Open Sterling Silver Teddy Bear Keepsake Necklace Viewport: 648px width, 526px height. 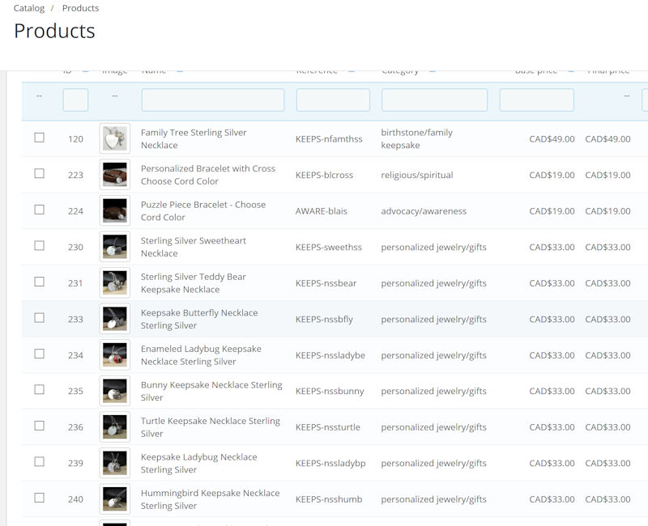click(194, 282)
